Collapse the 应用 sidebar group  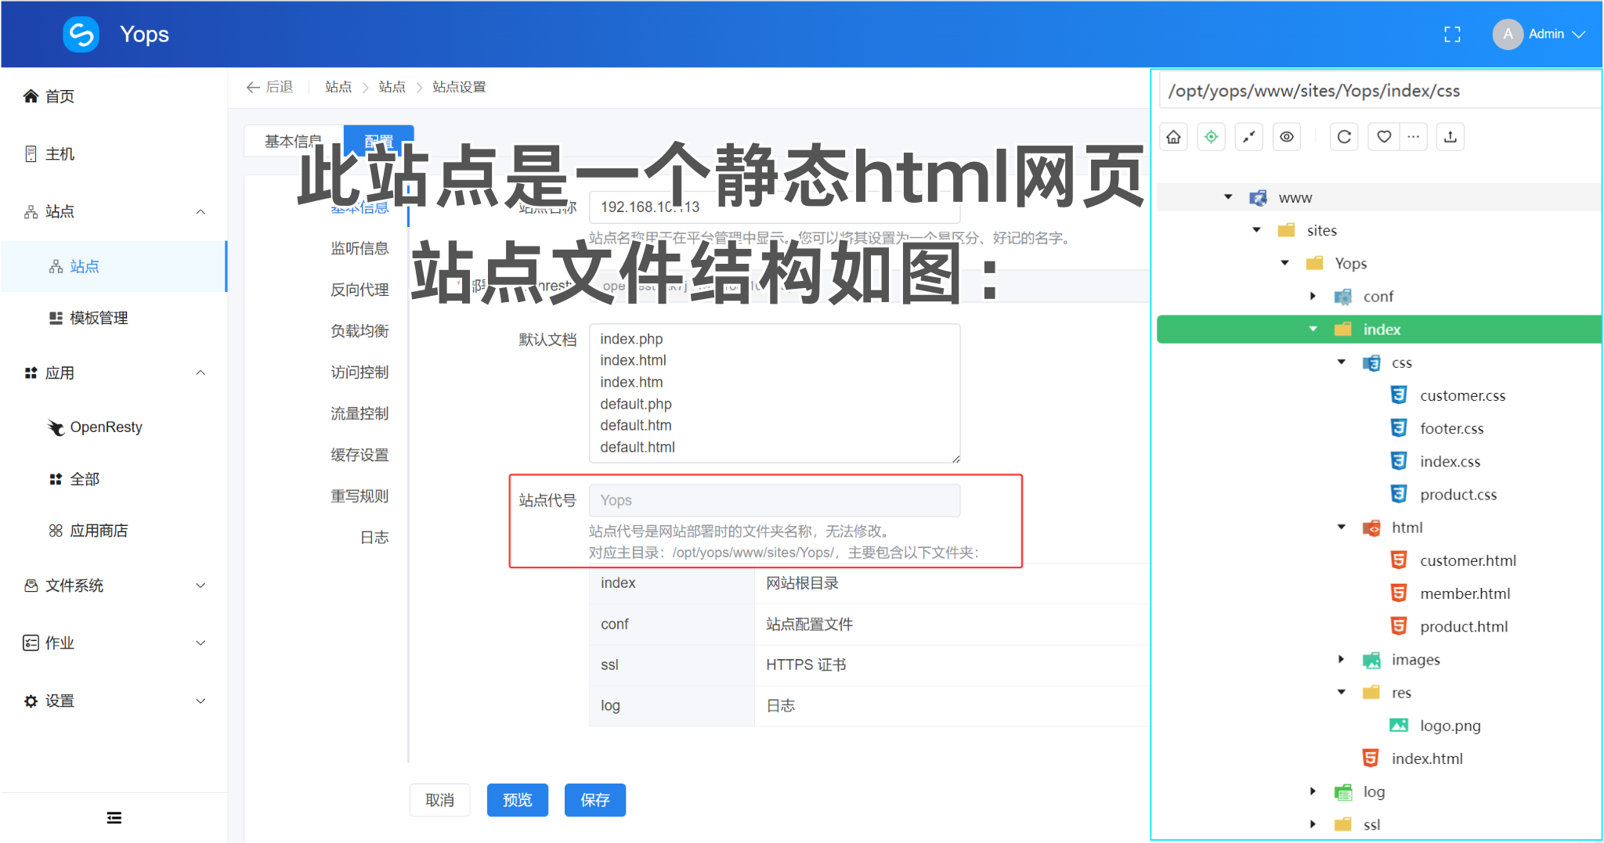click(x=200, y=373)
